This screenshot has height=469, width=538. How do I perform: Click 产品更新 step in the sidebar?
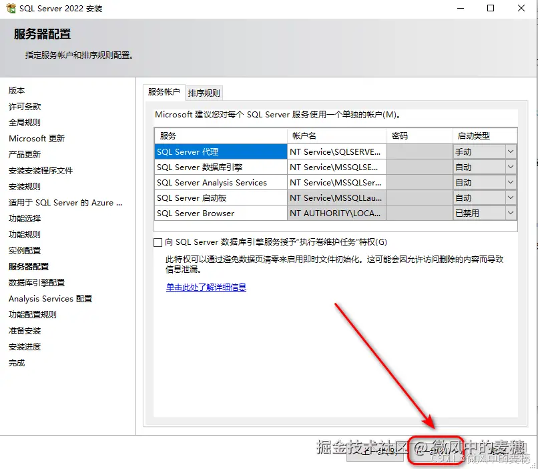pyautogui.click(x=25, y=155)
